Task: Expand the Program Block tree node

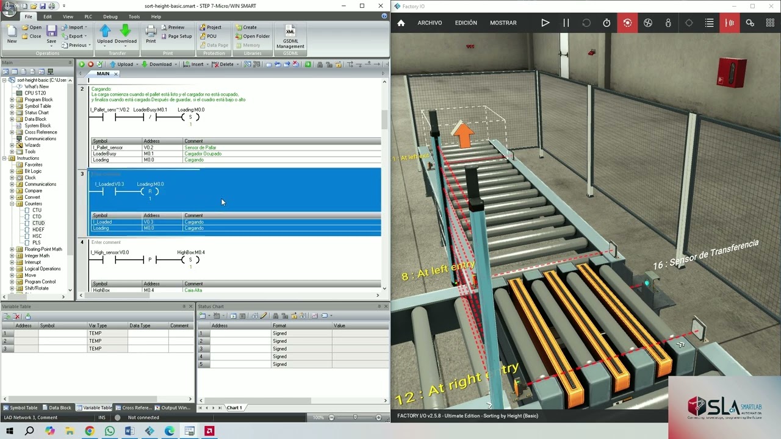Action: pyautogui.click(x=12, y=100)
